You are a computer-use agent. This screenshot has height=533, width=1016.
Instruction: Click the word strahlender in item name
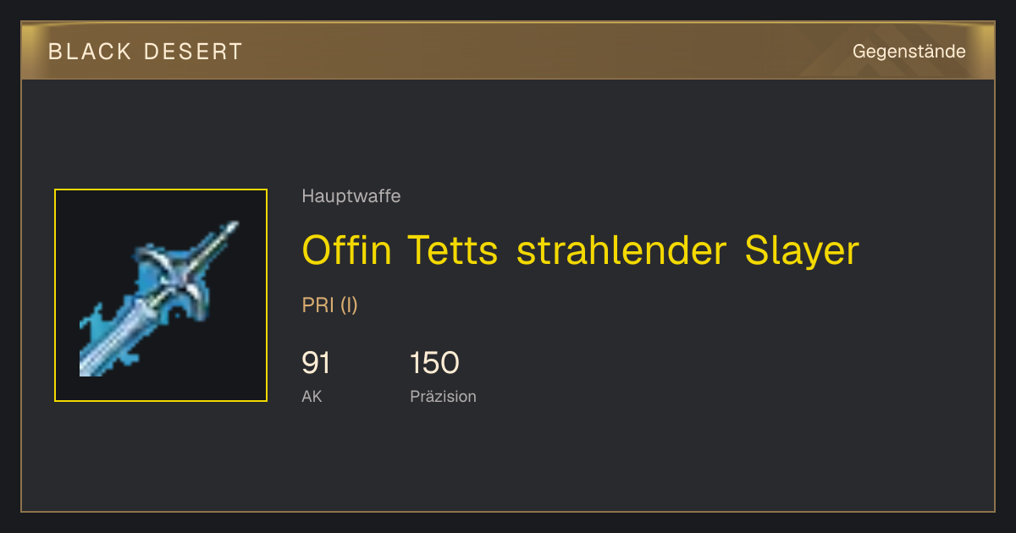coord(622,250)
